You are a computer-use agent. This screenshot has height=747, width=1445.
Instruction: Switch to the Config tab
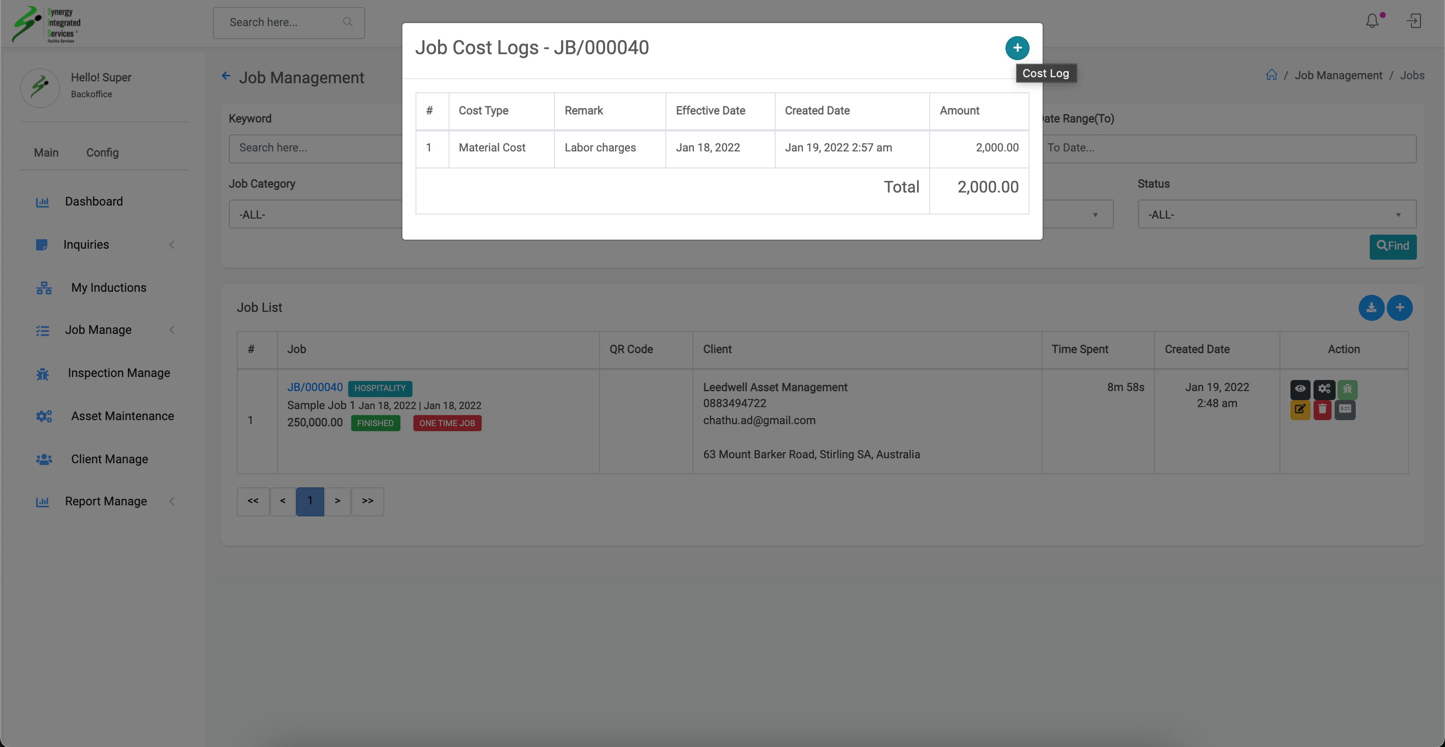(x=102, y=152)
